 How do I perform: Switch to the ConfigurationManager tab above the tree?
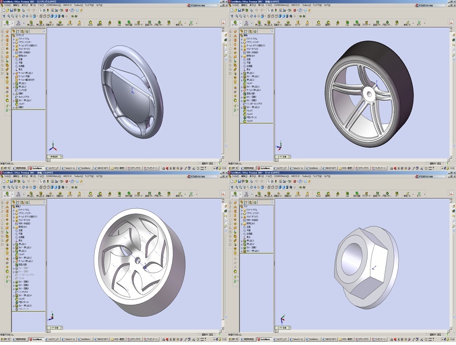pos(23,31)
